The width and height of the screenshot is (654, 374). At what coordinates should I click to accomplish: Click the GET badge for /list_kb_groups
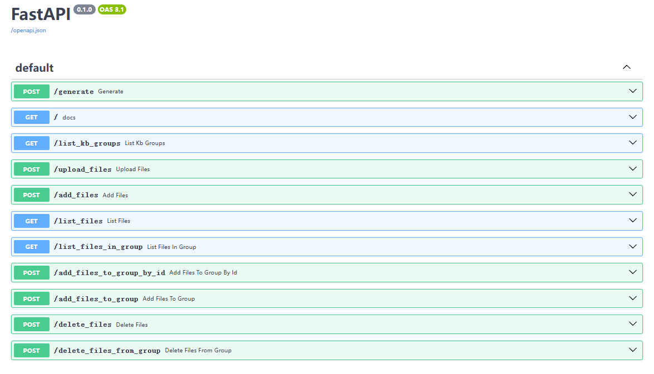click(32, 143)
